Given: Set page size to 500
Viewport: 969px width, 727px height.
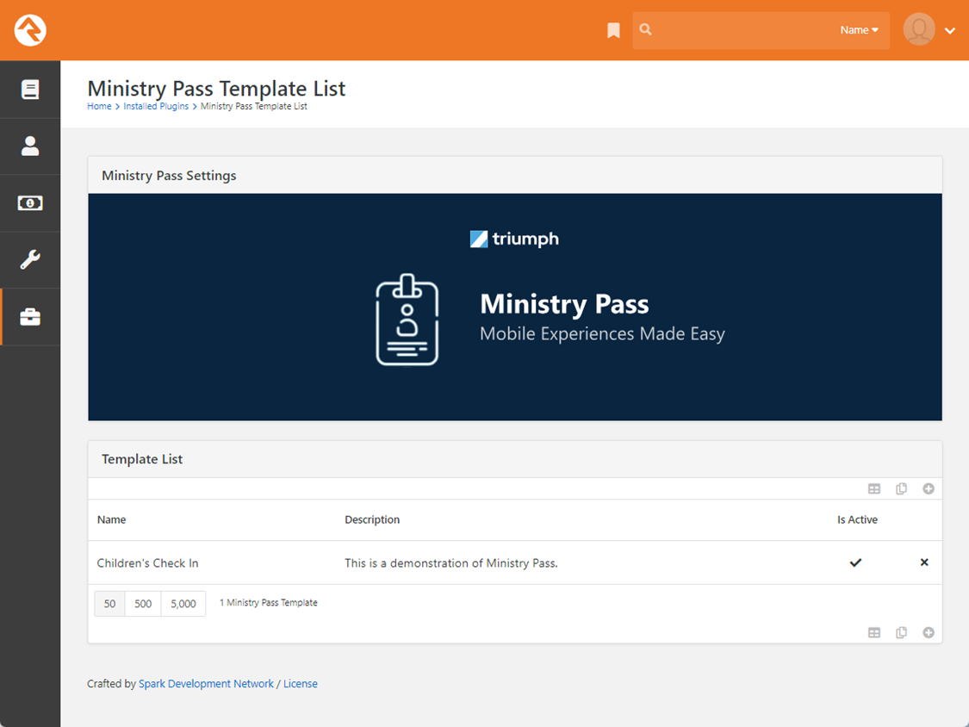Looking at the screenshot, I should point(143,603).
